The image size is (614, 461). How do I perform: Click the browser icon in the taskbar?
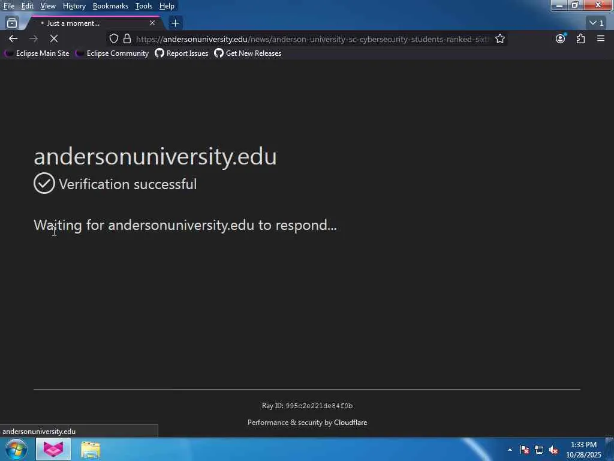[x=53, y=450]
